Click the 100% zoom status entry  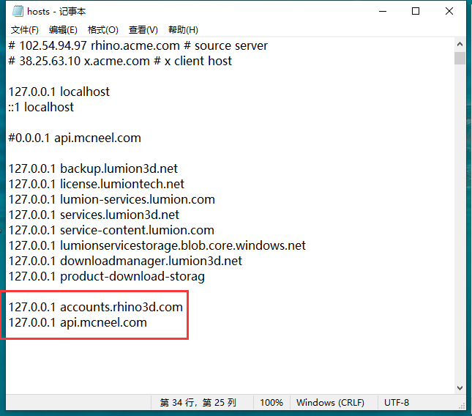coord(271,402)
